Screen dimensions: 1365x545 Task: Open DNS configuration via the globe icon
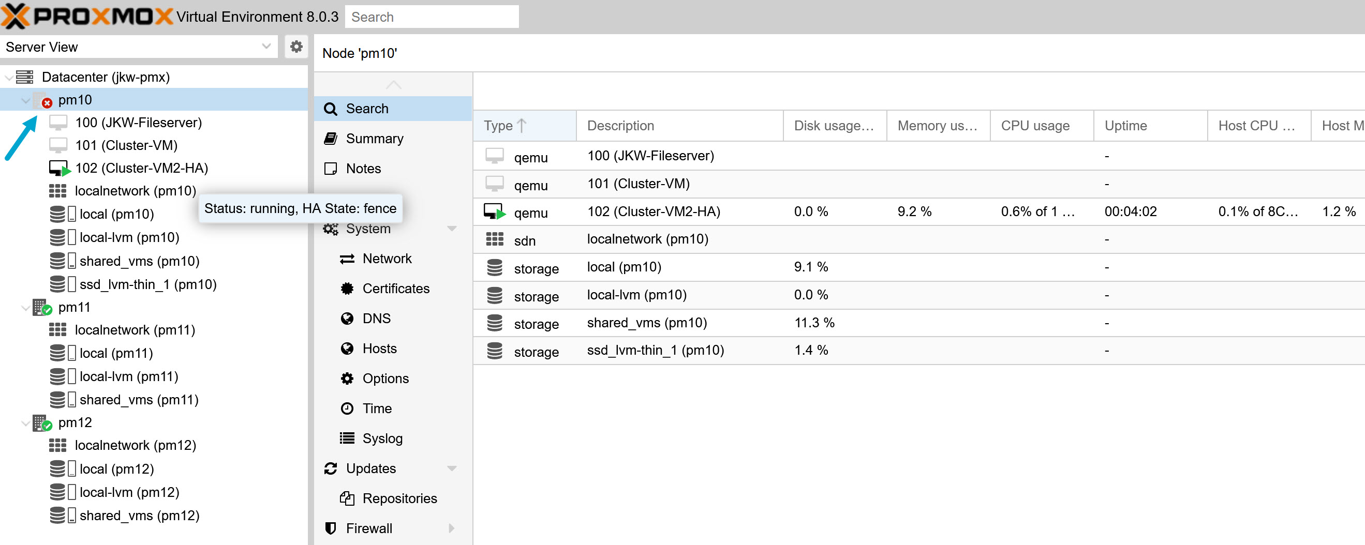click(x=347, y=318)
